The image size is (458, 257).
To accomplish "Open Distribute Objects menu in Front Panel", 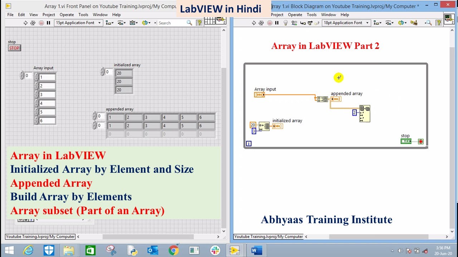I will [x=122, y=23].
